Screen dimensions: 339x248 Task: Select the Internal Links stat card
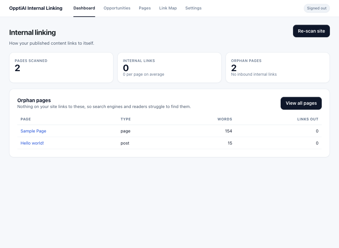[x=169, y=68]
